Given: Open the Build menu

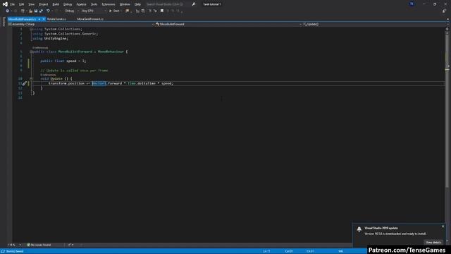Looking at the screenshot, I should (x=56, y=4).
